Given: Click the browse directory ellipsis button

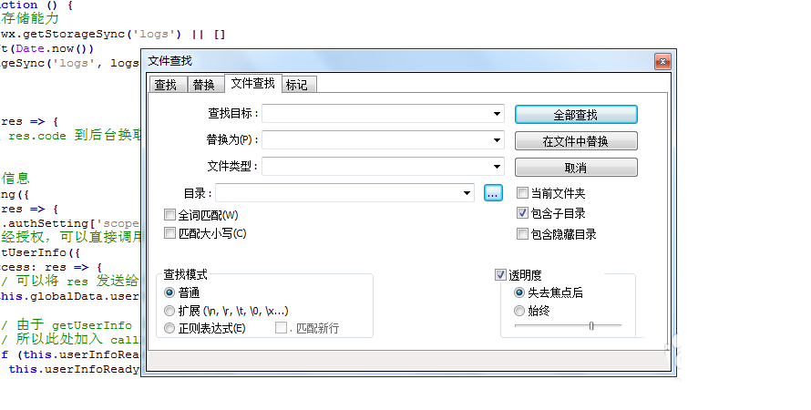Looking at the screenshot, I should tap(493, 193).
